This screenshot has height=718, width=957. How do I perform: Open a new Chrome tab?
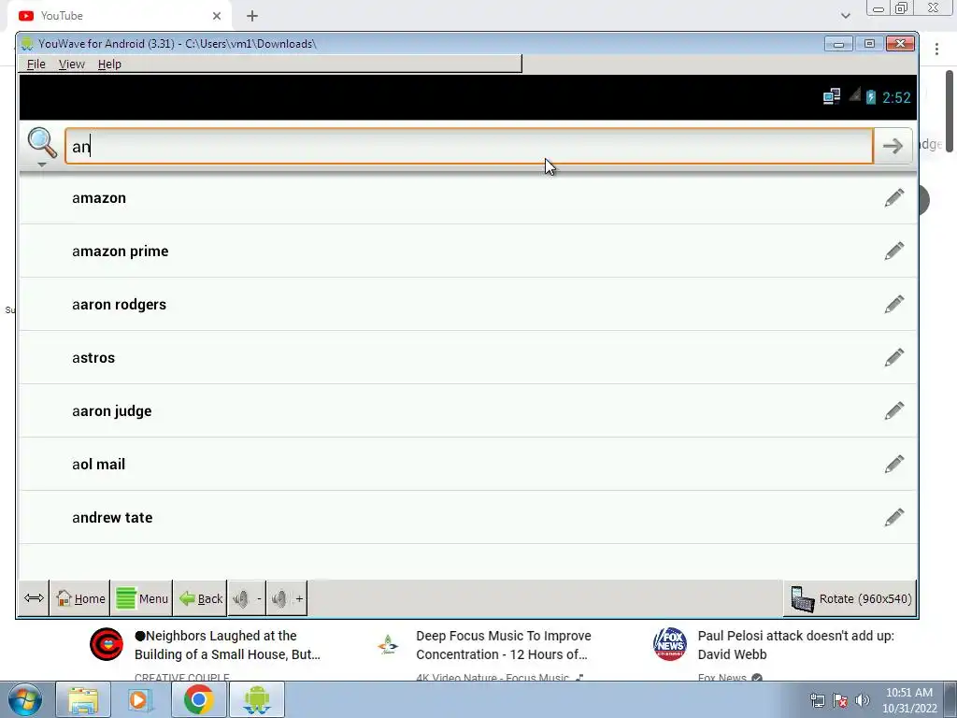[x=252, y=16]
